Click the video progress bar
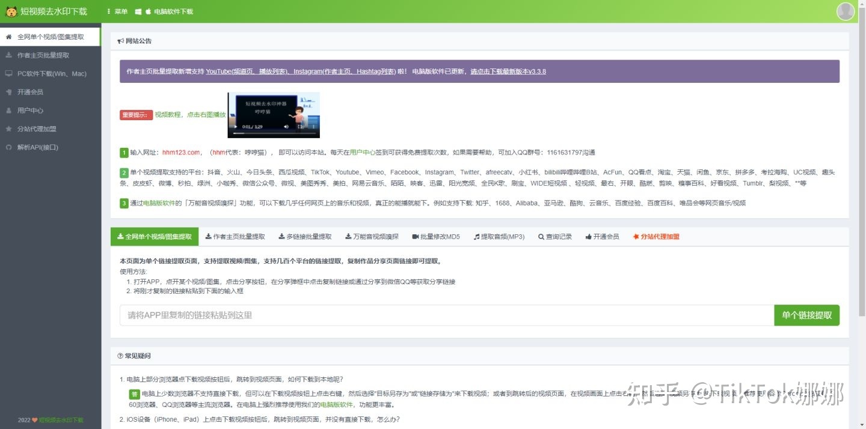 (274, 133)
